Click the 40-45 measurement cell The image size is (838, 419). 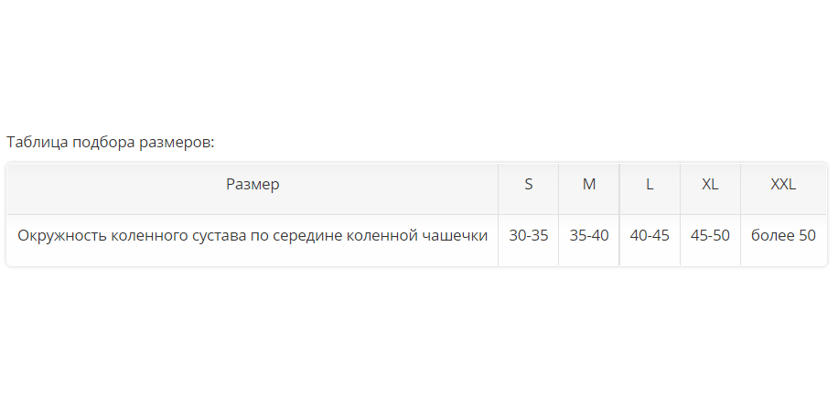tap(650, 236)
